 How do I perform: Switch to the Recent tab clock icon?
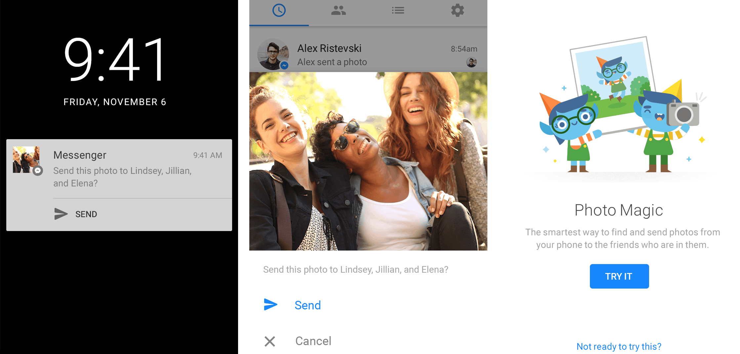click(279, 11)
